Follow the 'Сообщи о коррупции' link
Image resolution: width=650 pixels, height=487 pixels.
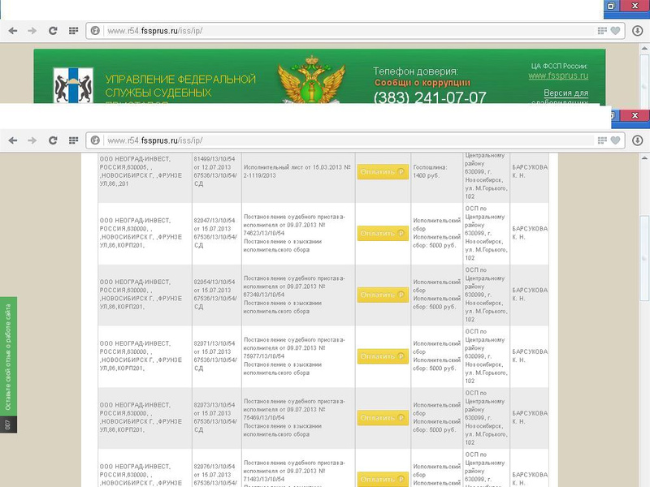[422, 83]
